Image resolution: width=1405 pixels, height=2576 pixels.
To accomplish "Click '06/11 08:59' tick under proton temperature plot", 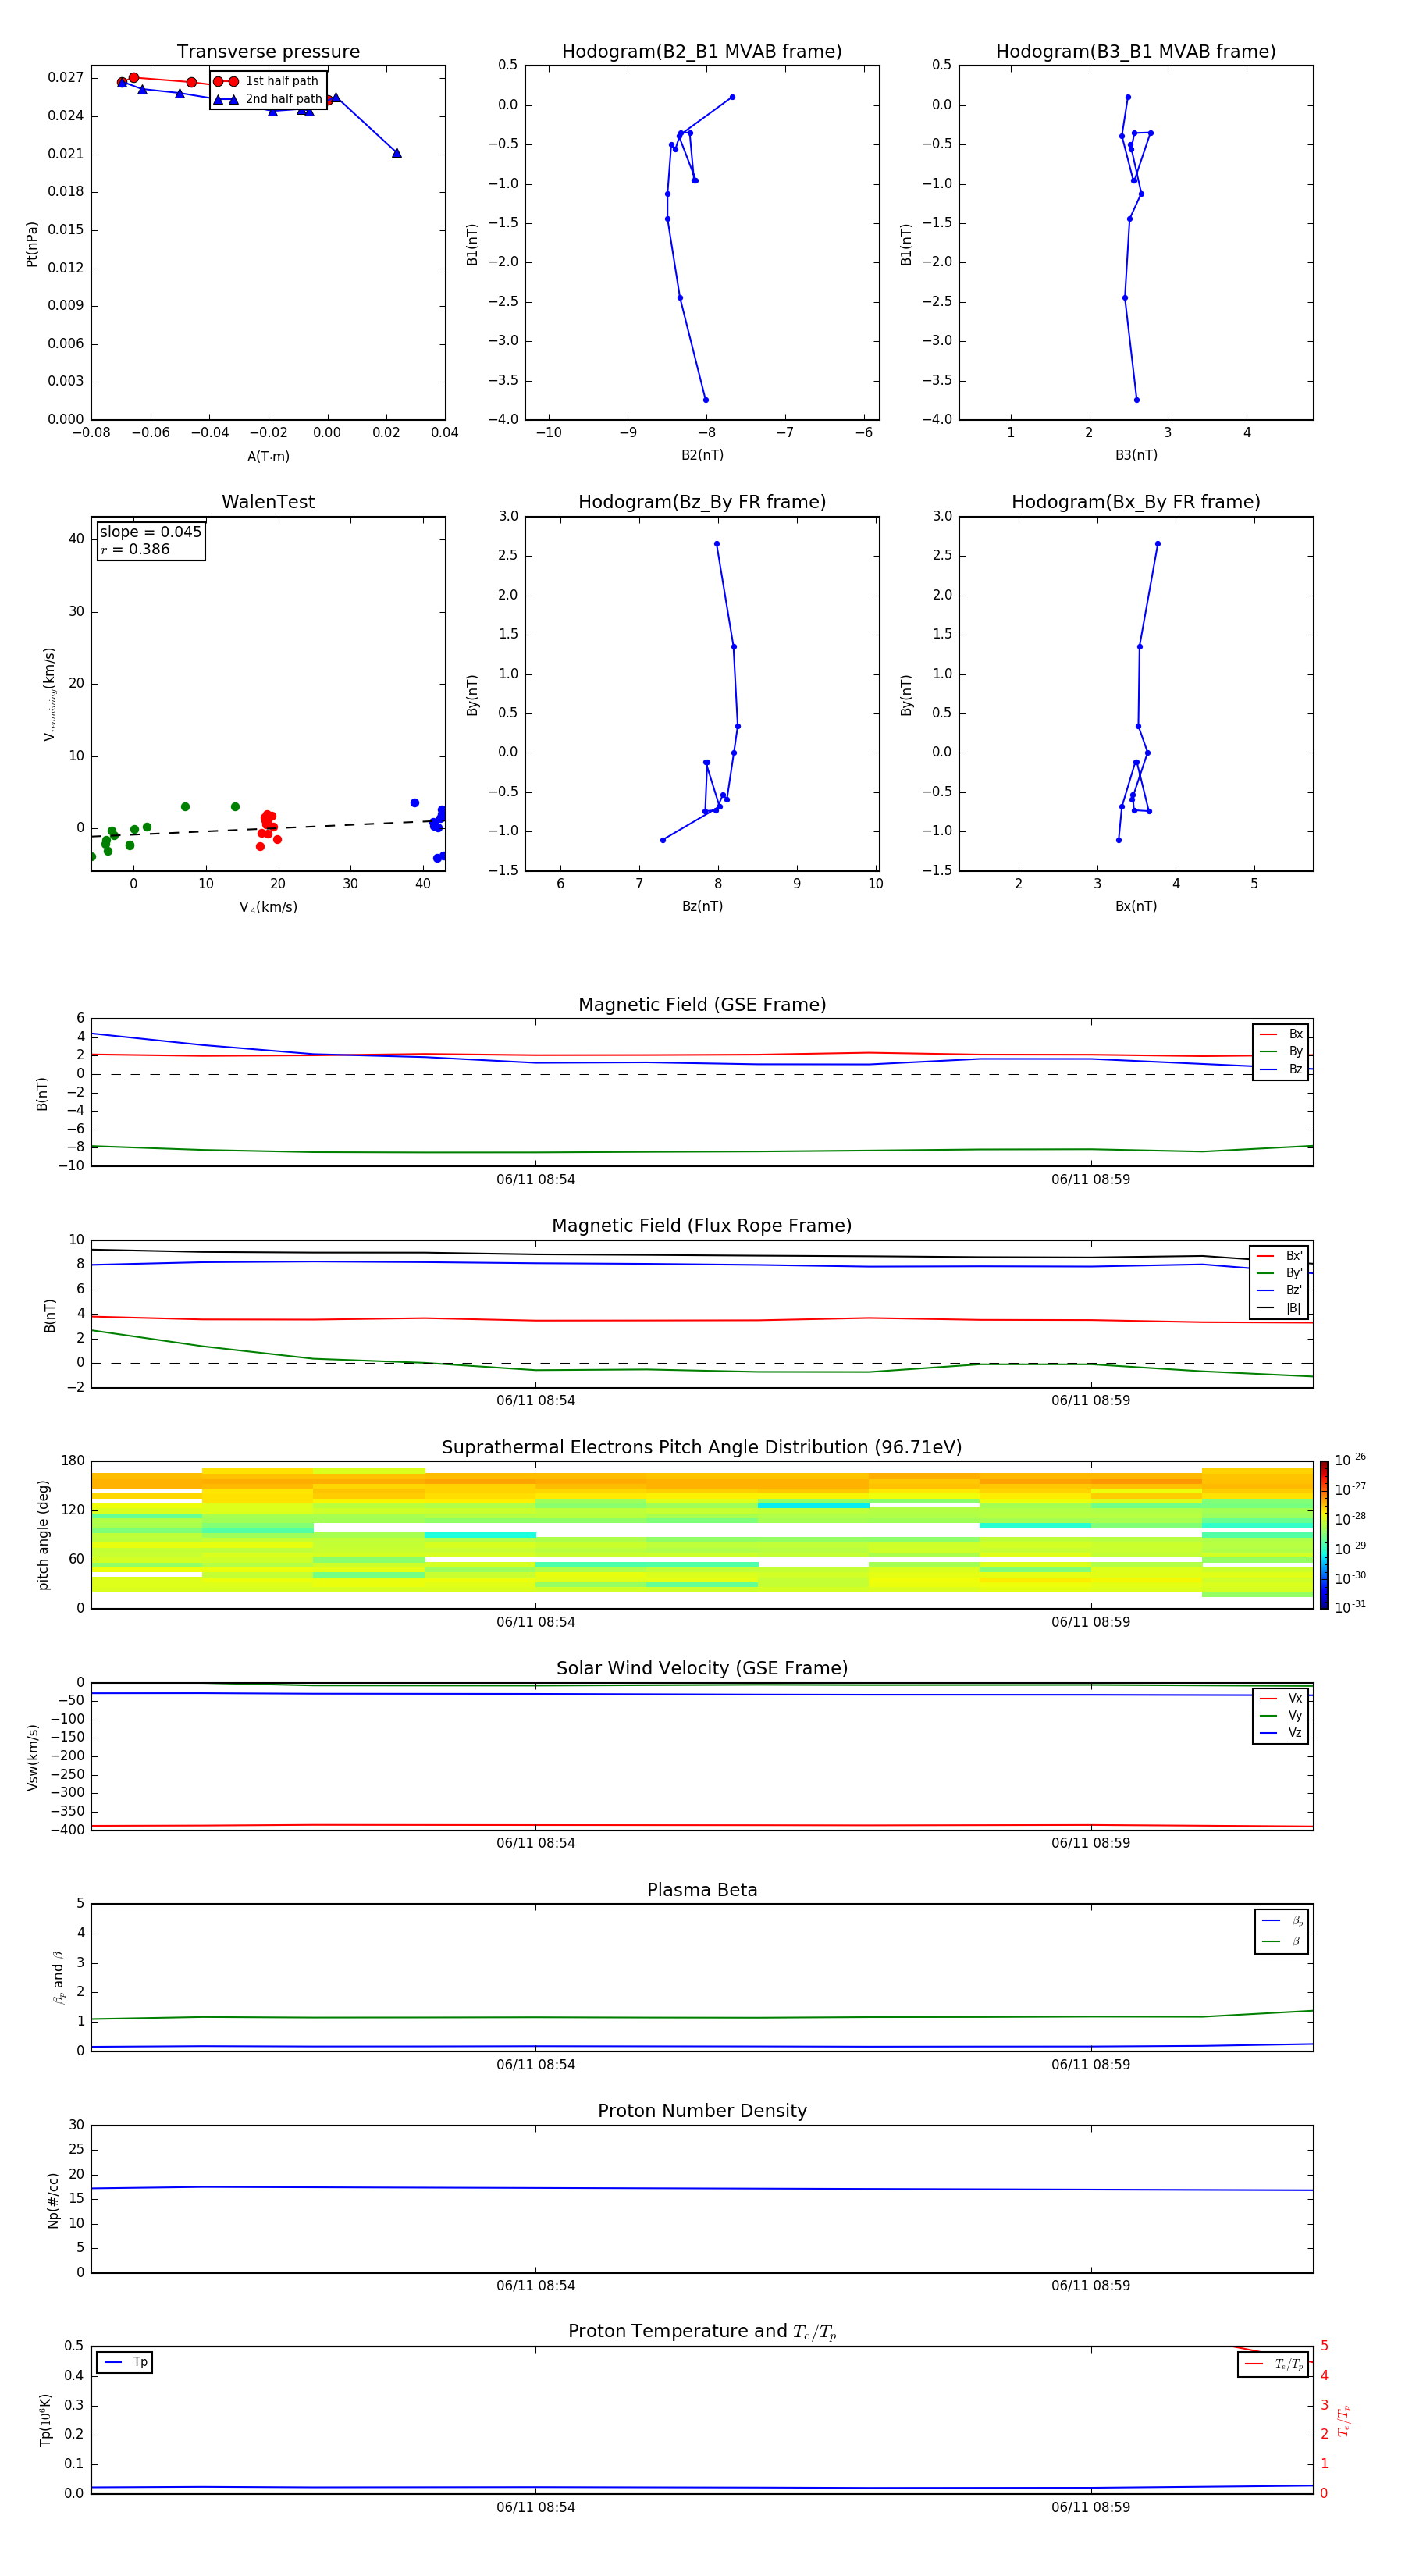I will click(x=1091, y=2507).
